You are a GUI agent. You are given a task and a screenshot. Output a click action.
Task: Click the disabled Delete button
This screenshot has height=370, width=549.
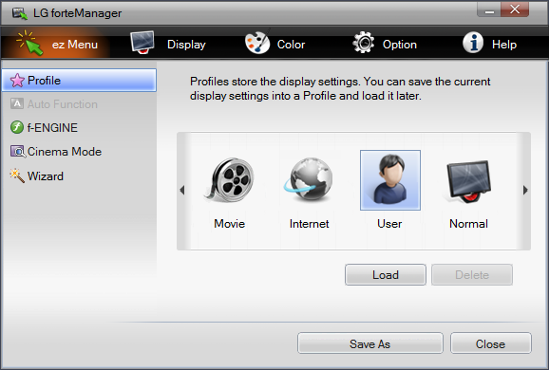click(472, 275)
